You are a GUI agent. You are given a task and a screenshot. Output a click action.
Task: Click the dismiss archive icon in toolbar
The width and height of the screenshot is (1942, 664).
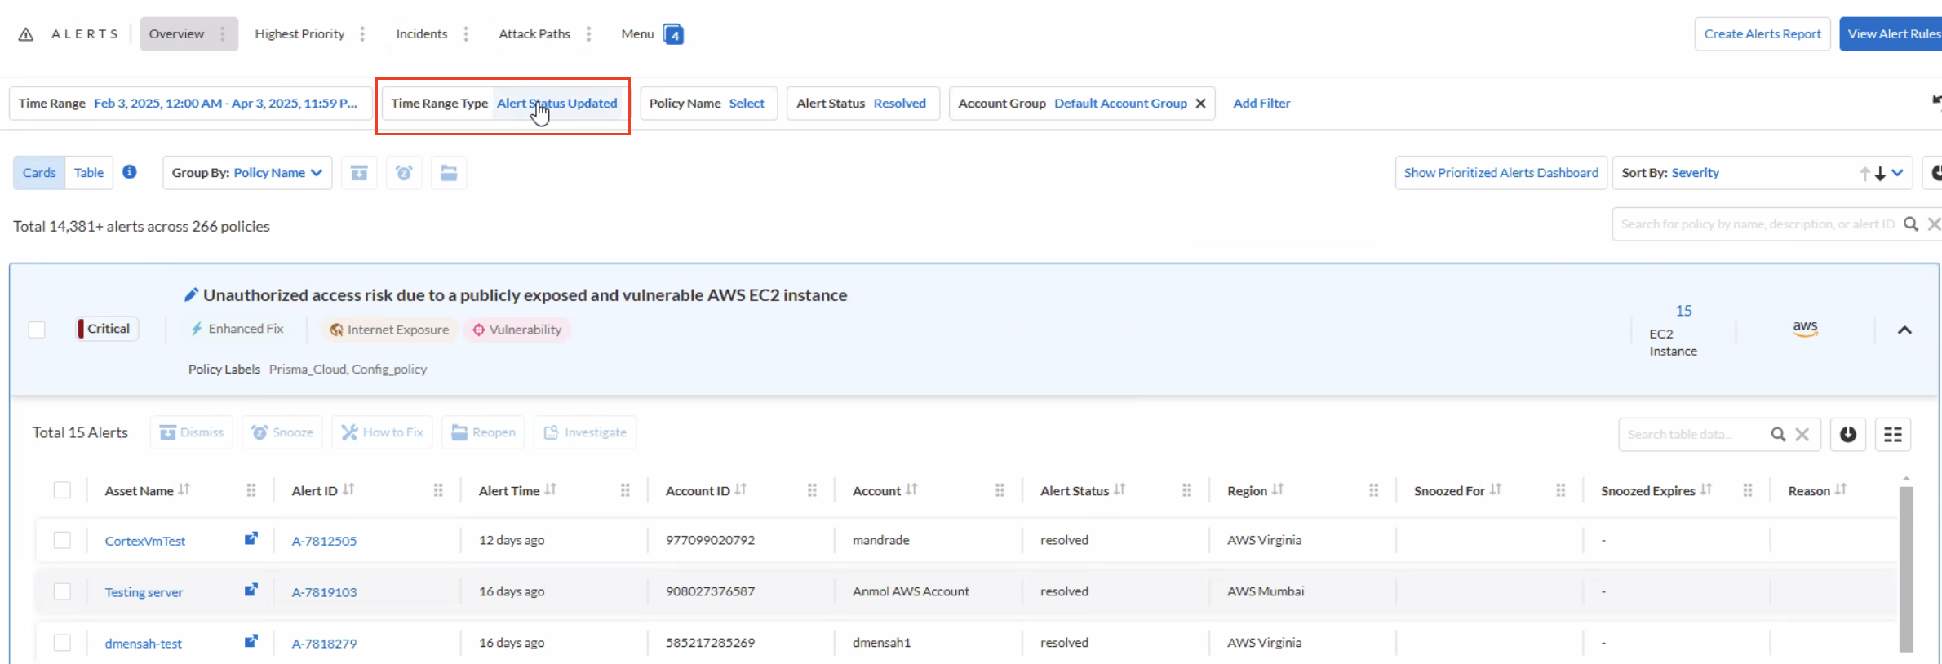click(359, 173)
